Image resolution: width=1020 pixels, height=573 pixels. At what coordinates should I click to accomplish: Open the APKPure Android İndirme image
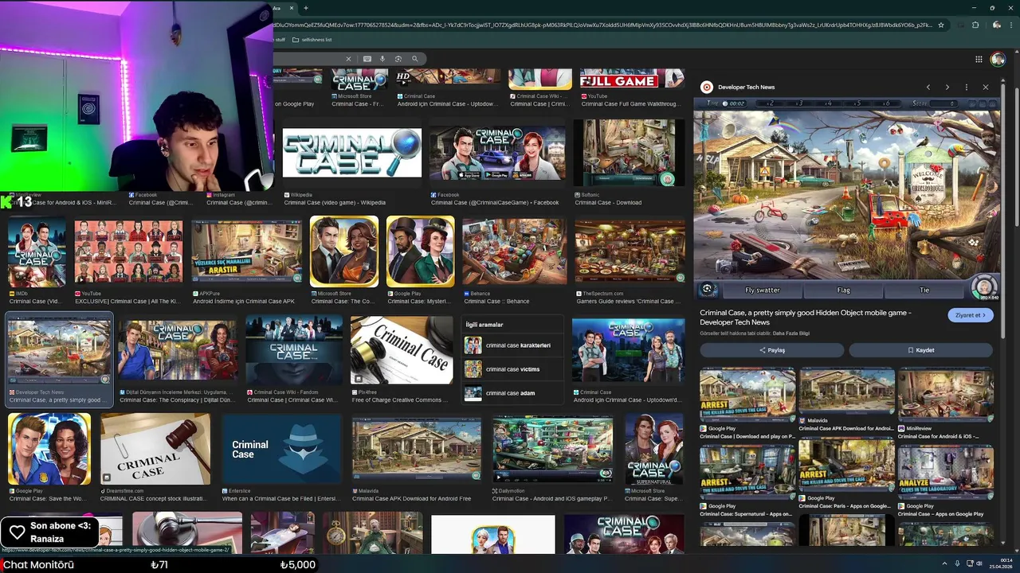tap(246, 251)
